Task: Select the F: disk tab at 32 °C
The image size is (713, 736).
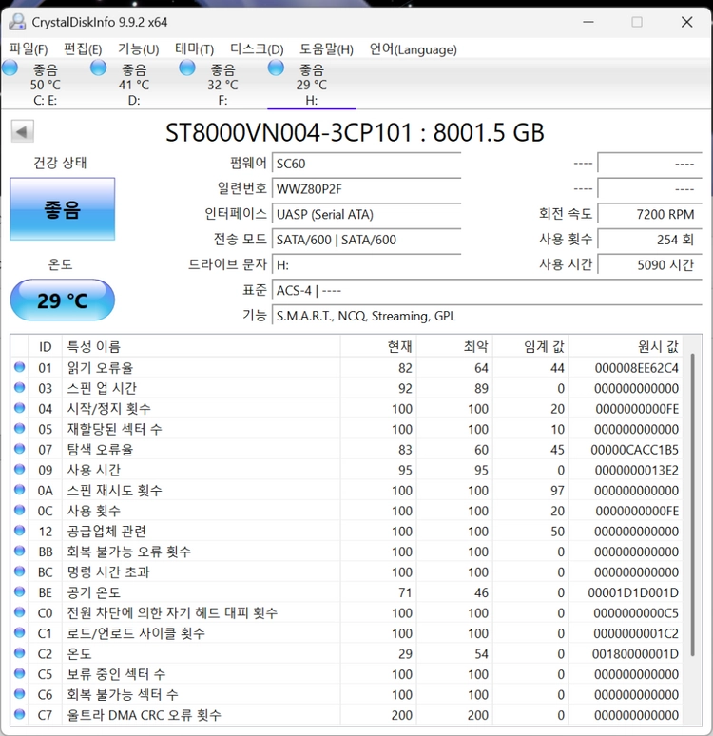Action: point(222,85)
